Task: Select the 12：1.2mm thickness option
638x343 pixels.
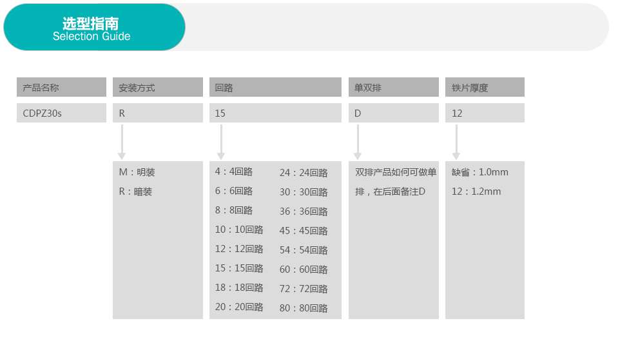Action: [476, 191]
